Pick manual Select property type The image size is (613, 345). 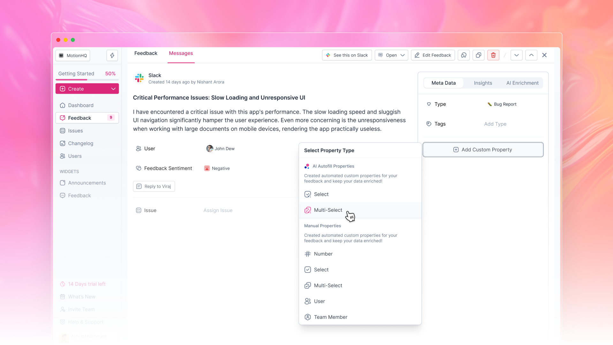pyautogui.click(x=321, y=270)
